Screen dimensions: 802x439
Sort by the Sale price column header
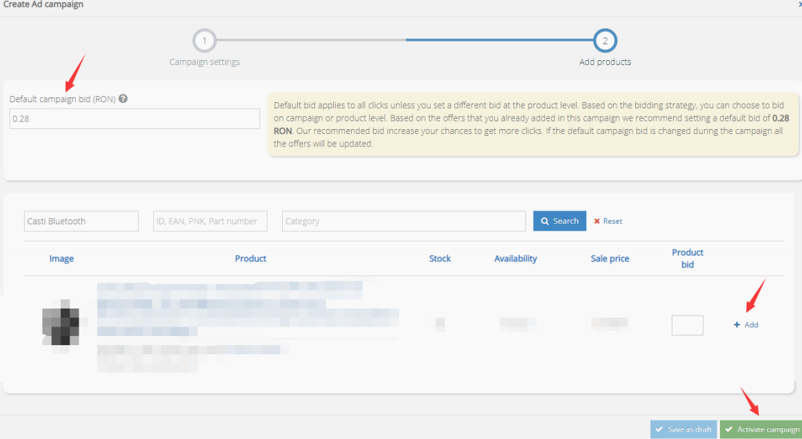click(x=610, y=259)
